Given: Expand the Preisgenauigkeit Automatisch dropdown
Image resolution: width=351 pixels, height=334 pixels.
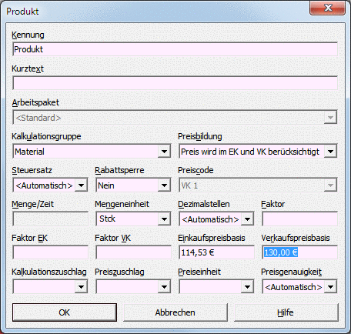Looking at the screenshot, I should 330,287.
